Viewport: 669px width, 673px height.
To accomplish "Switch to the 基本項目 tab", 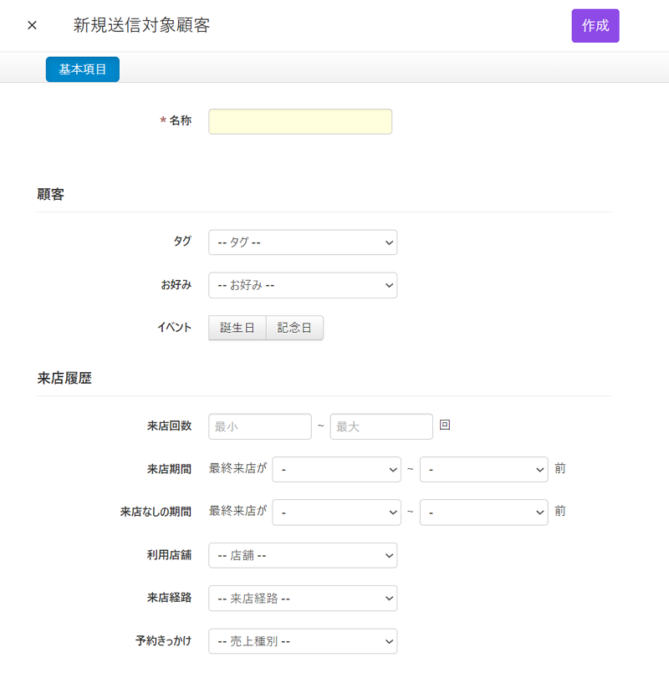I will [83, 69].
